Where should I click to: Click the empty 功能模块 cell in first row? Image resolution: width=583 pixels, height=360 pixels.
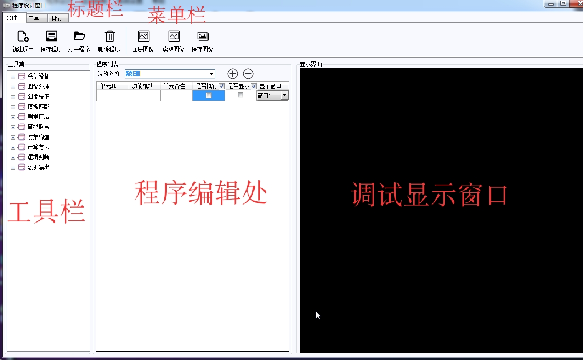click(145, 96)
